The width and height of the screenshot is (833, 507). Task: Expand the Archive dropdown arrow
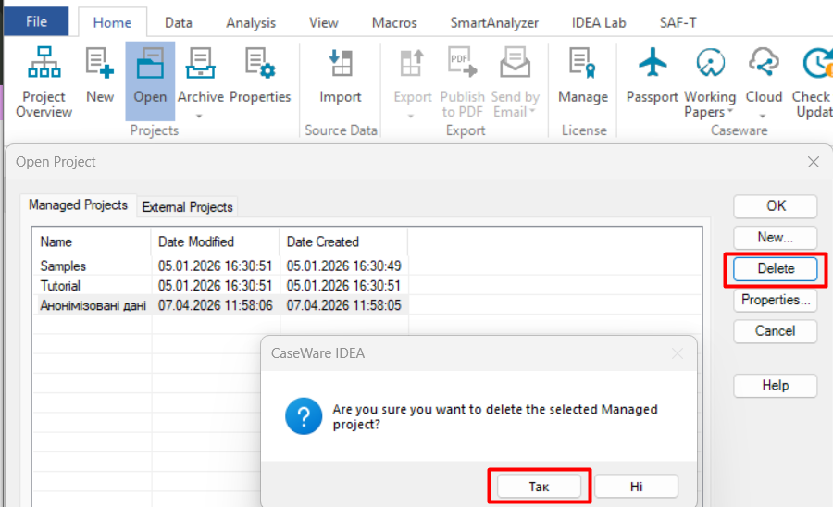pos(199,116)
